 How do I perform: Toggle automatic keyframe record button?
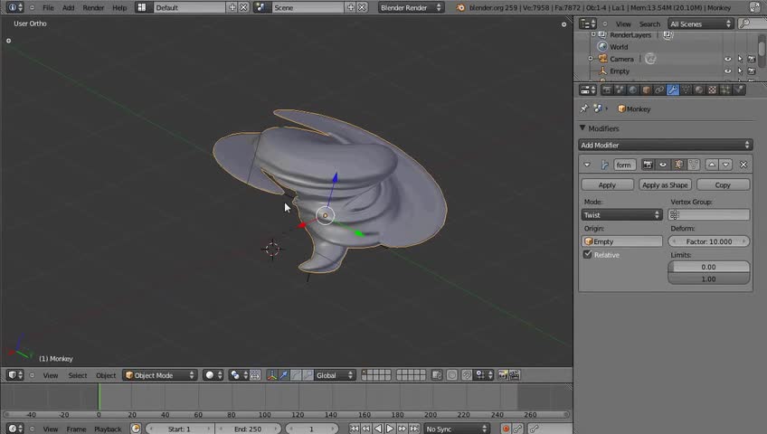506,429
